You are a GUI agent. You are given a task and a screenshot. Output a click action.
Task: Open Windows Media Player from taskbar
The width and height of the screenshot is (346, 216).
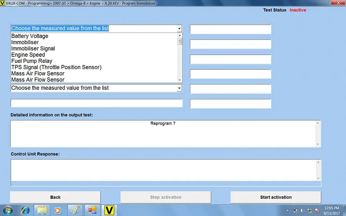pyautogui.click(x=58, y=211)
